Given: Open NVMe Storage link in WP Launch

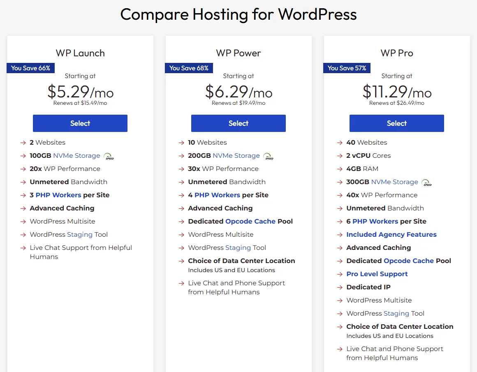Looking at the screenshot, I should 76,156.
